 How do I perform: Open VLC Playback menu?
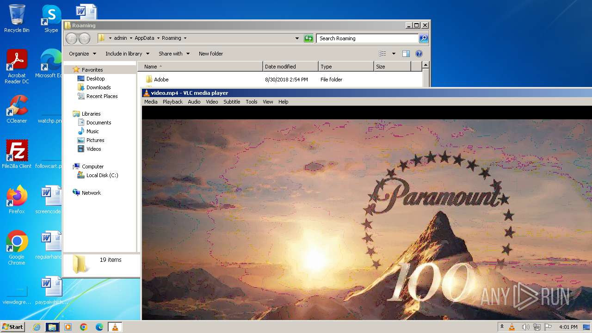(173, 102)
